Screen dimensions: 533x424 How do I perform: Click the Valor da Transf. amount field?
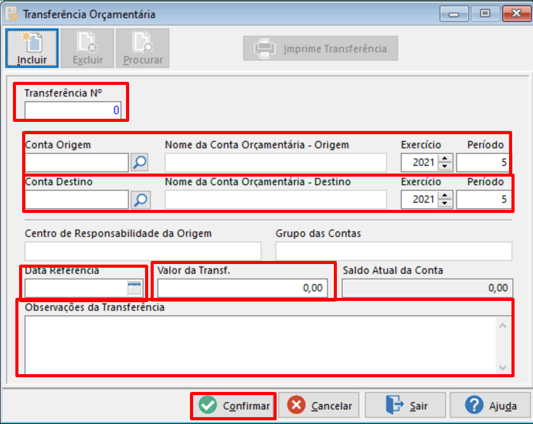point(242,288)
